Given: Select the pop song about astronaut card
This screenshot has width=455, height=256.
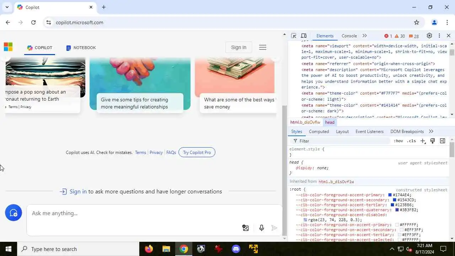Looking at the screenshot, I should (42, 99).
